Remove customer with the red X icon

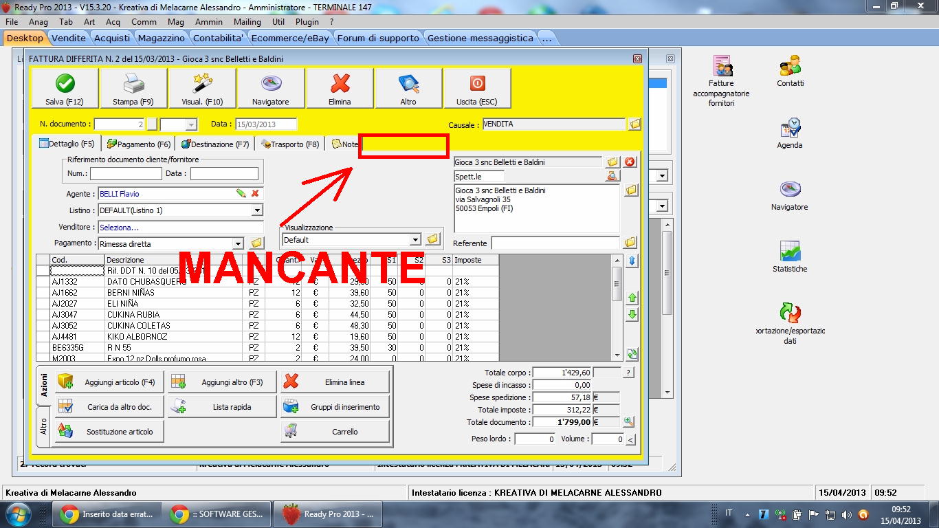(x=630, y=162)
